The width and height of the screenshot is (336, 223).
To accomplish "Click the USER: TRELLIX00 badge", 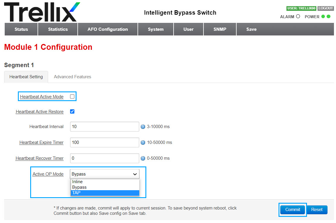I will tap(301, 8).
